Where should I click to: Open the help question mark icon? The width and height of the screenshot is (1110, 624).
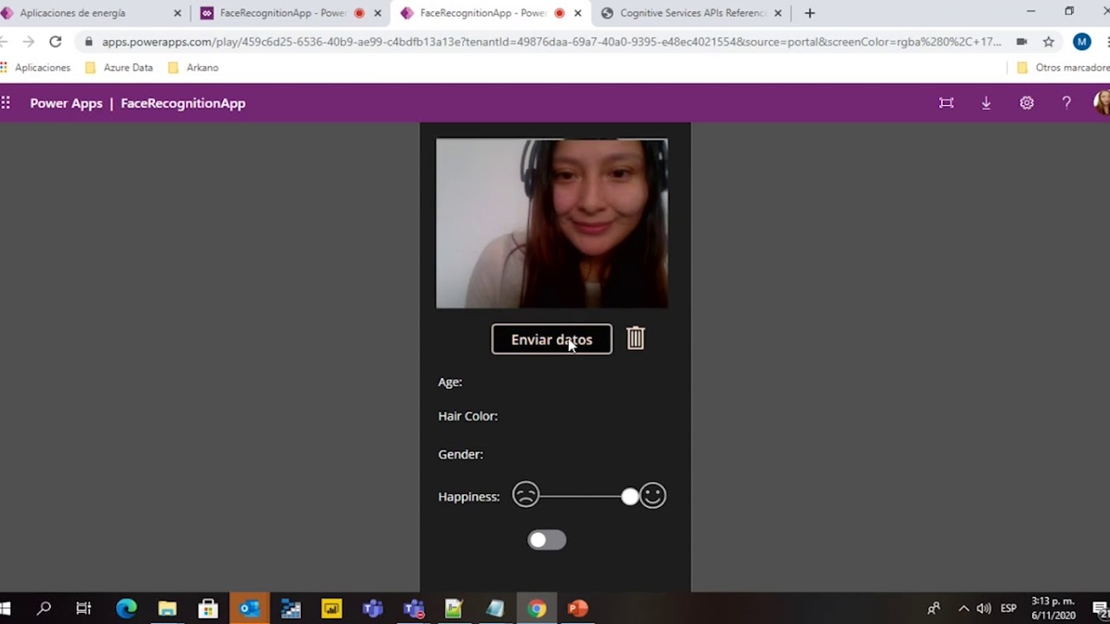1067,103
